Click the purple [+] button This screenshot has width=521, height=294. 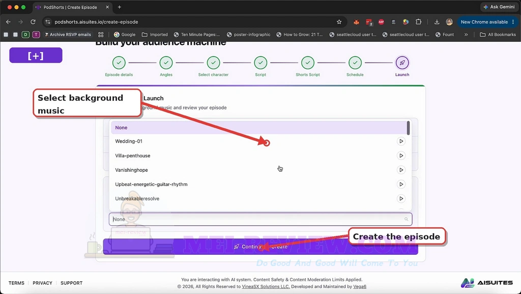[36, 55]
